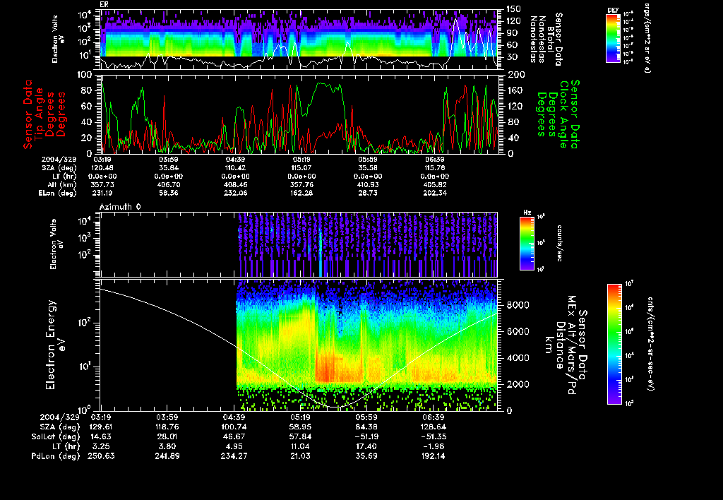Click SZA value 58.95
The height and width of the screenshot is (500, 723).
tap(301, 427)
